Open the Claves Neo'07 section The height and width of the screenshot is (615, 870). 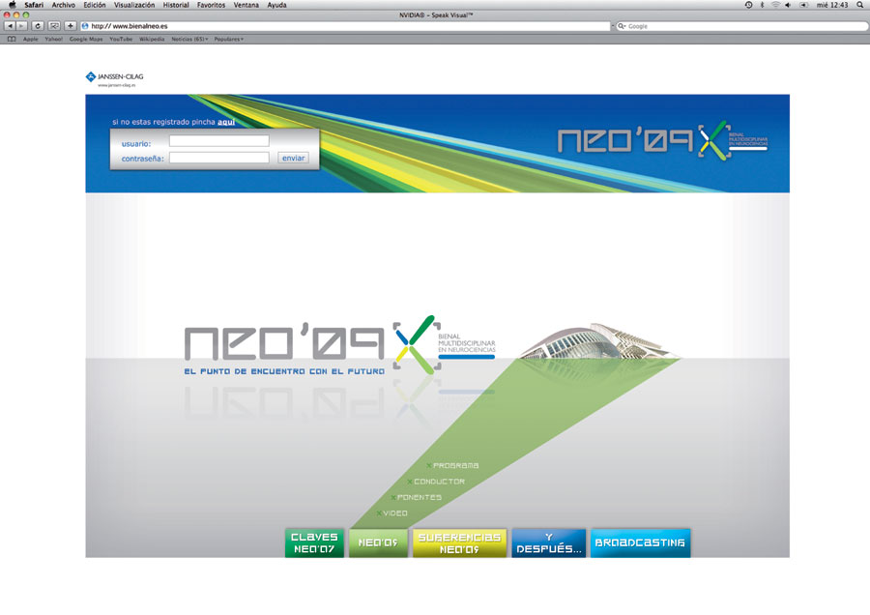[314, 542]
